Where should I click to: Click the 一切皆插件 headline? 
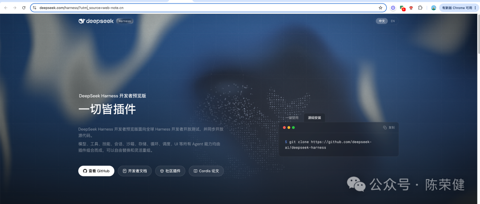(107, 109)
